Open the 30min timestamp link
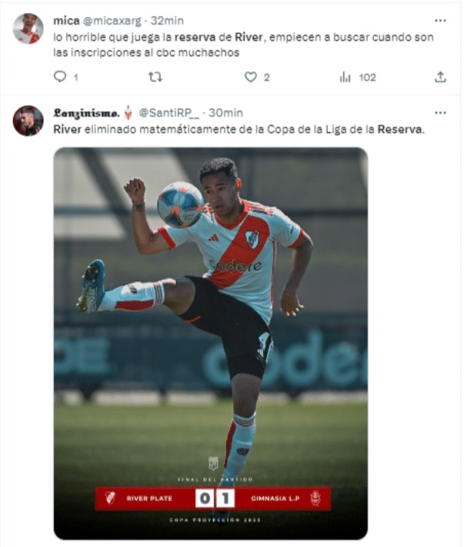 [225, 113]
